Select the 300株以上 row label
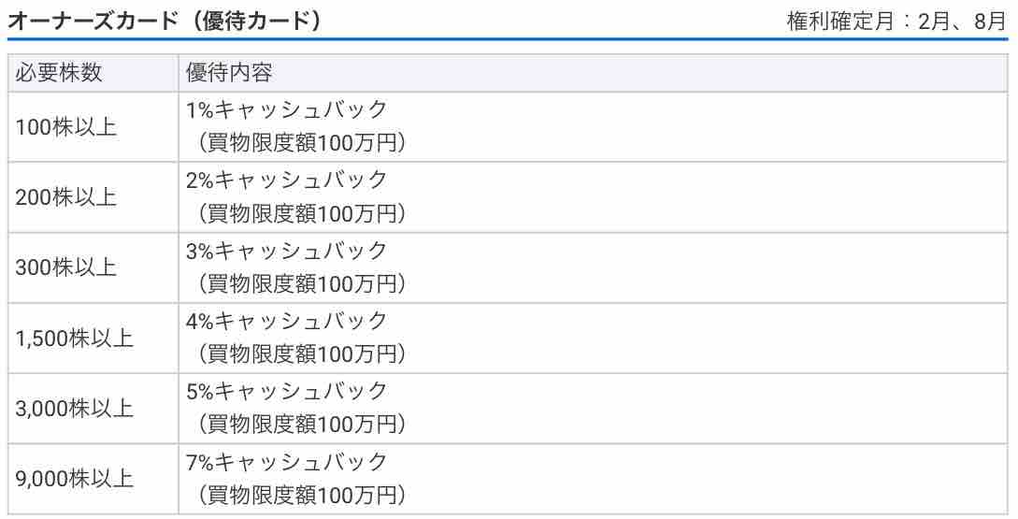Screen dimensions: 1018x519 (x=65, y=267)
